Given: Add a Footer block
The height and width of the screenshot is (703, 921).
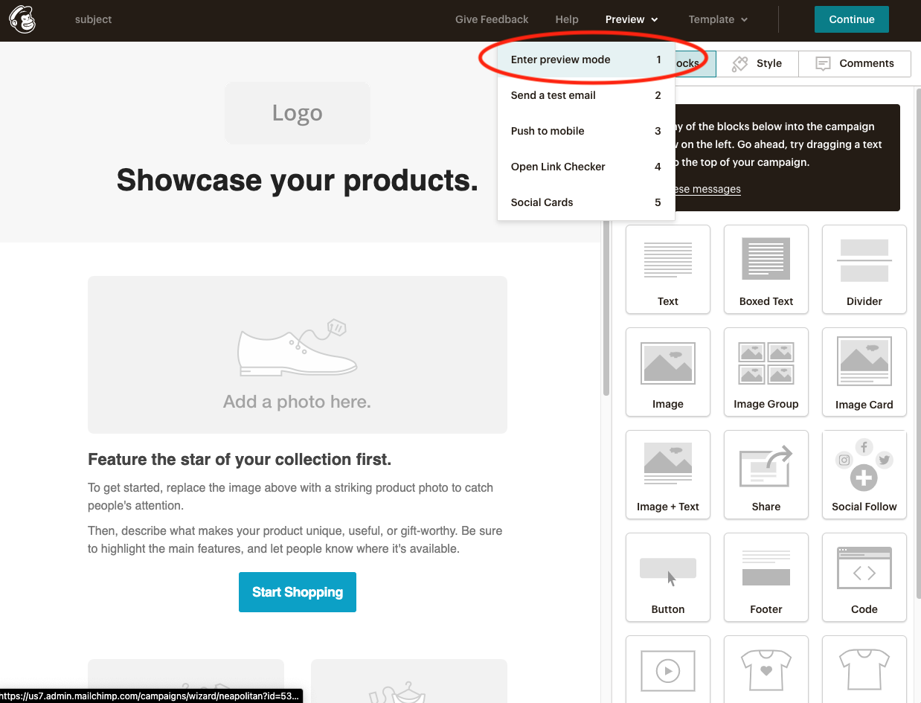Looking at the screenshot, I should [766, 577].
